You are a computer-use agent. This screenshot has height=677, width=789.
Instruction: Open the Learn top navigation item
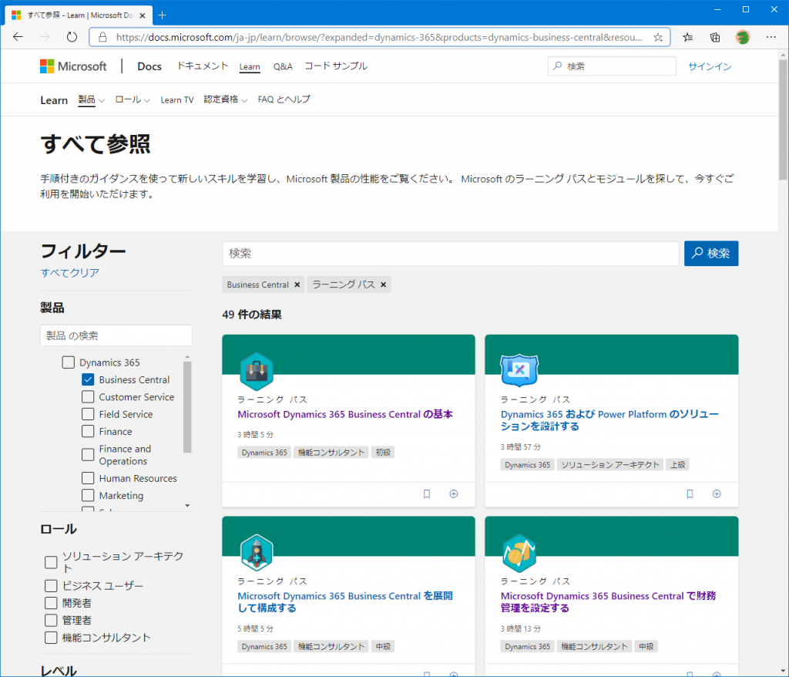(250, 66)
